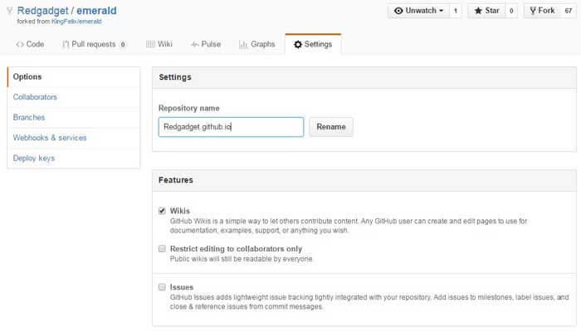
Task: Click the Pull requests icon
Action: [66, 45]
